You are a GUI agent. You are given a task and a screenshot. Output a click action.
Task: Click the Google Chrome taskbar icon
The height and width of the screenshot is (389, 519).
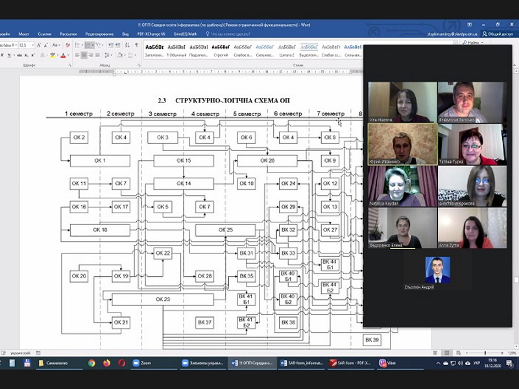coord(91,363)
